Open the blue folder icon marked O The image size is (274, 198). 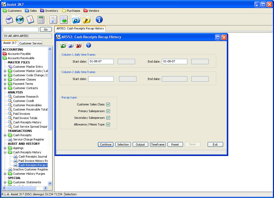point(76,20)
